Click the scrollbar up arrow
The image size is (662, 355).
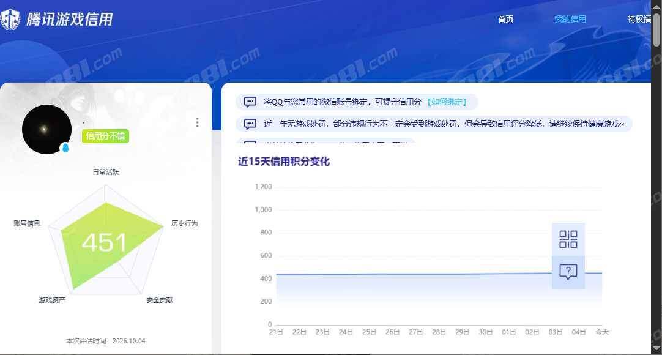(656, 6)
